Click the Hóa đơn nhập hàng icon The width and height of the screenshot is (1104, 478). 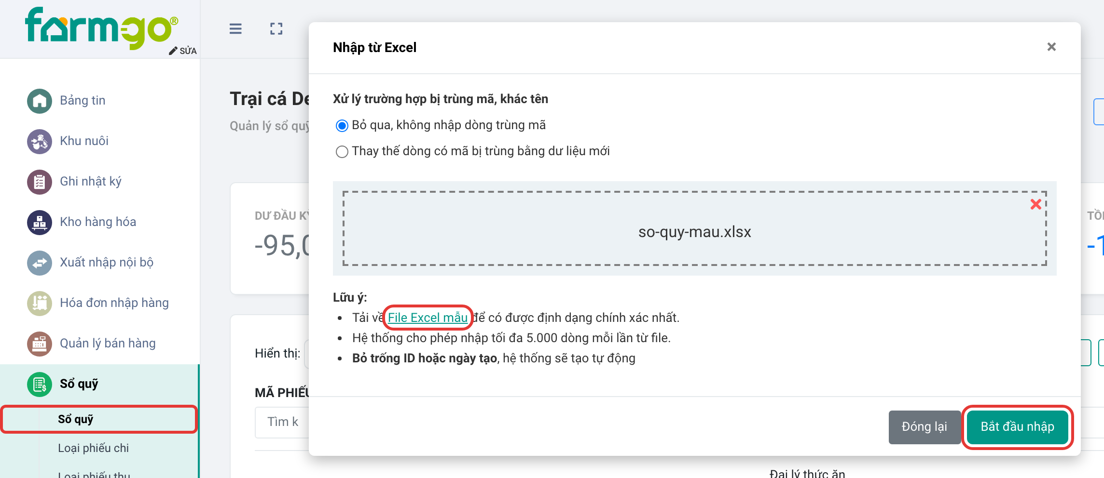(40, 303)
